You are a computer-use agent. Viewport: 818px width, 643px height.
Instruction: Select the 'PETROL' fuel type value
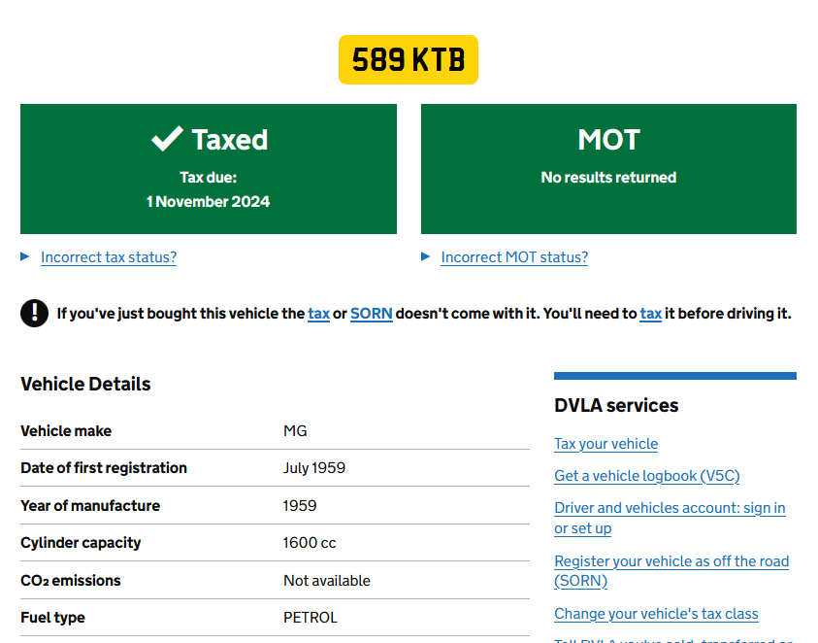(x=310, y=618)
